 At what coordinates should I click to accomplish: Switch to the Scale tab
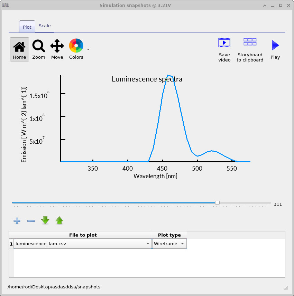(45, 26)
